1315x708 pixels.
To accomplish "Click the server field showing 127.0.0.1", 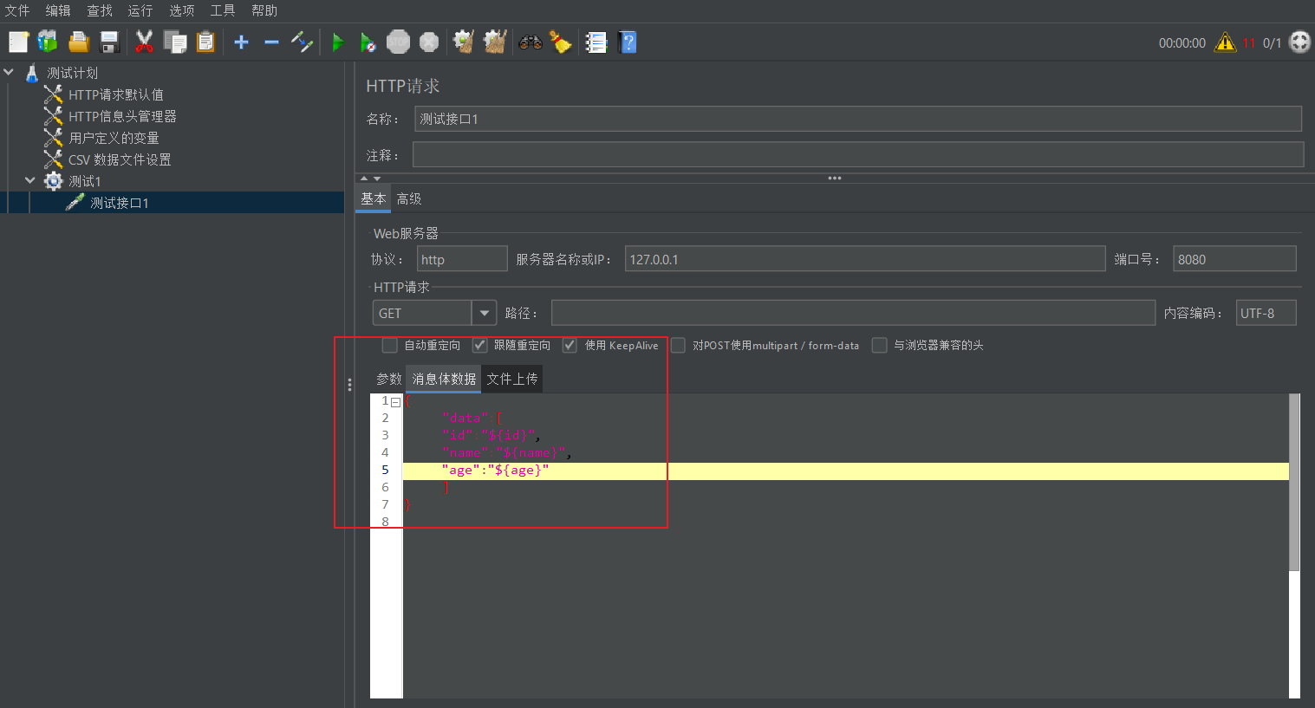I will (865, 259).
